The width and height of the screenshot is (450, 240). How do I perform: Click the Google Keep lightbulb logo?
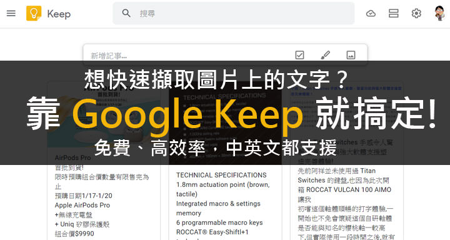[x=34, y=13]
